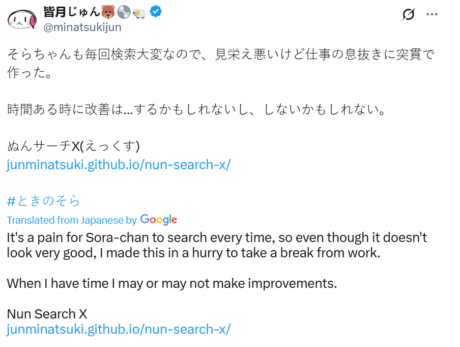The image size is (460, 347).
Task: Click the bear emoji in display name
Action: click(x=107, y=12)
